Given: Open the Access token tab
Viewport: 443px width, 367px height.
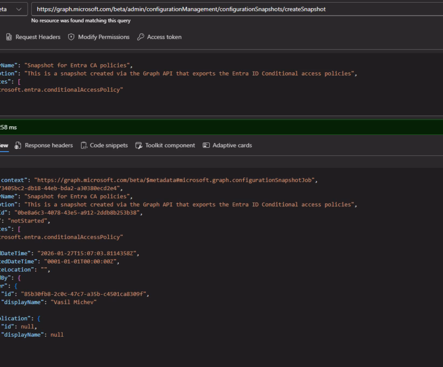Looking at the screenshot, I should pos(164,37).
